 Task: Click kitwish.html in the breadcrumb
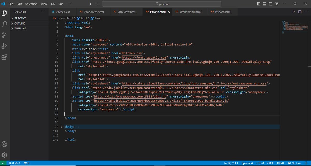[65, 18]
